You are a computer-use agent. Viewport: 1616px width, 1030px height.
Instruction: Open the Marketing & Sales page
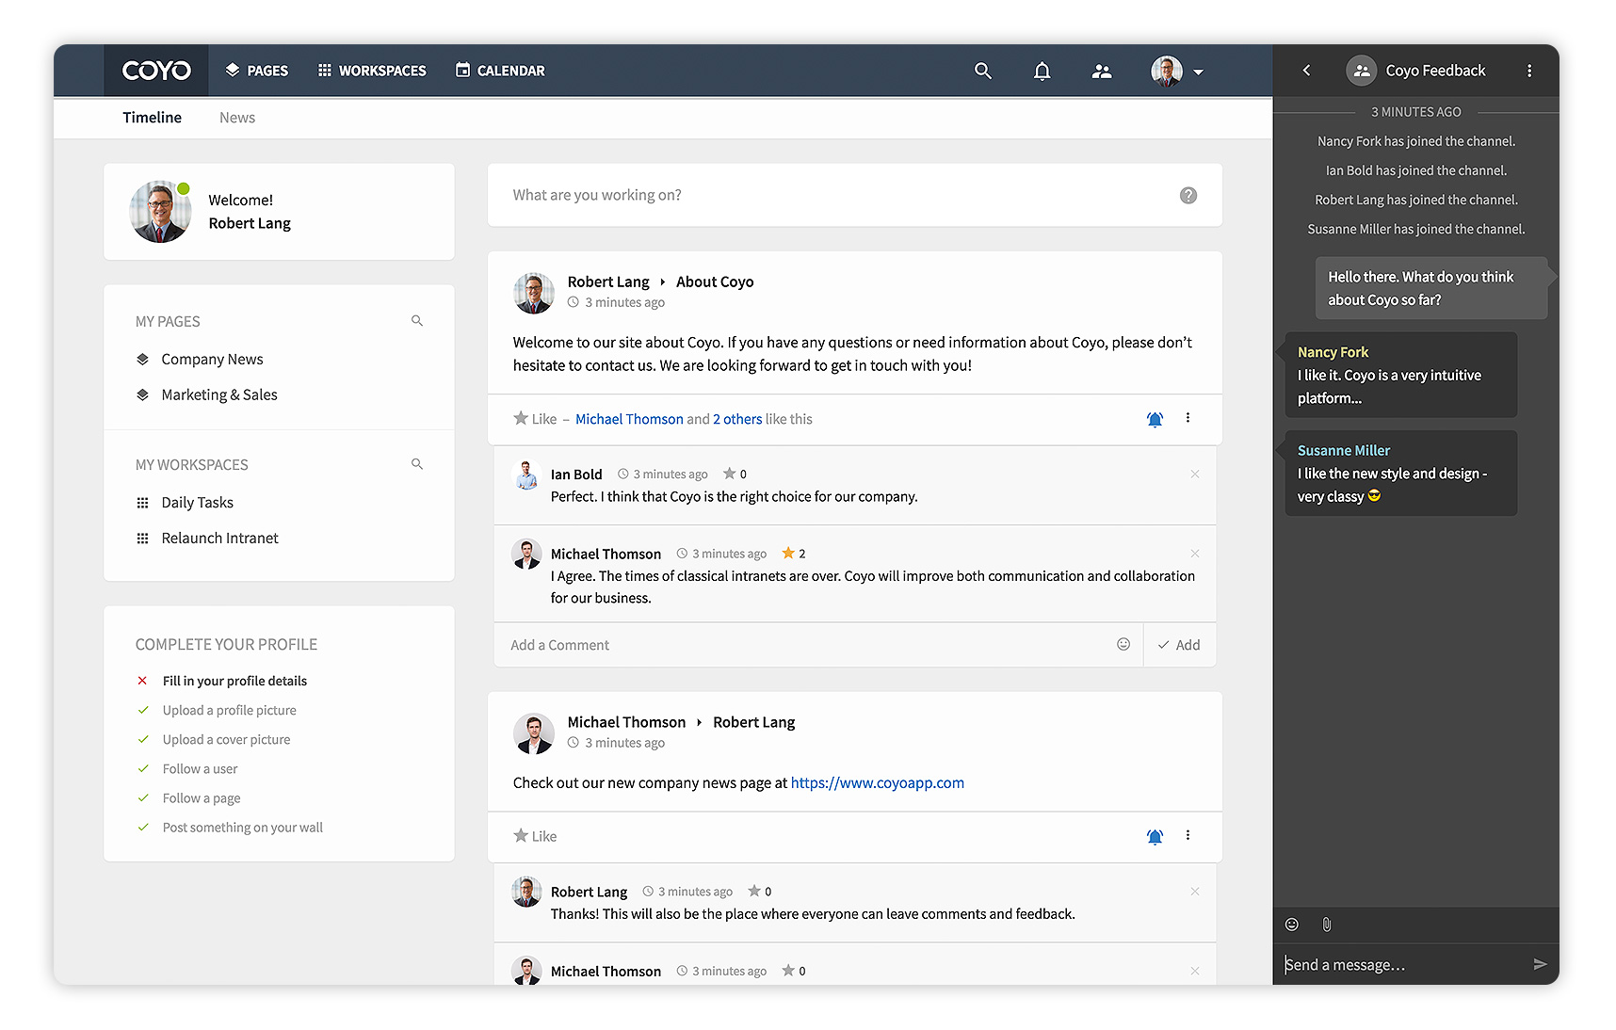pyautogui.click(x=219, y=394)
